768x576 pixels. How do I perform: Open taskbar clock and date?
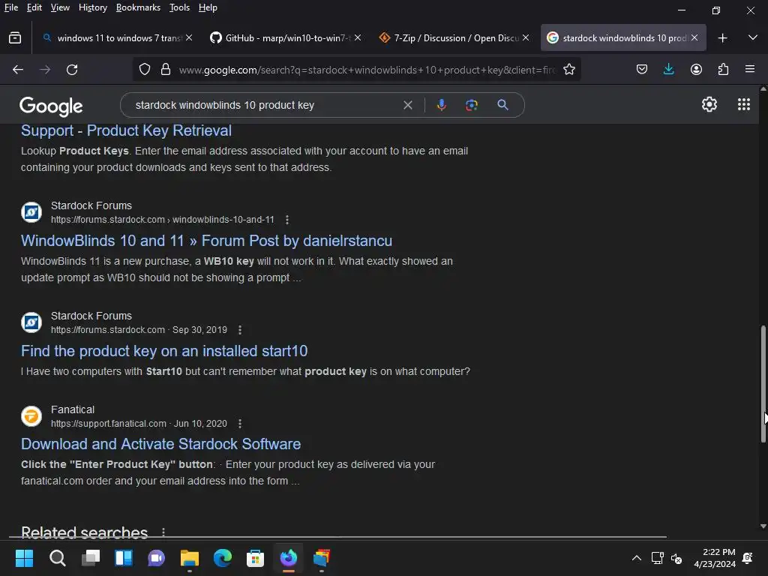point(715,558)
